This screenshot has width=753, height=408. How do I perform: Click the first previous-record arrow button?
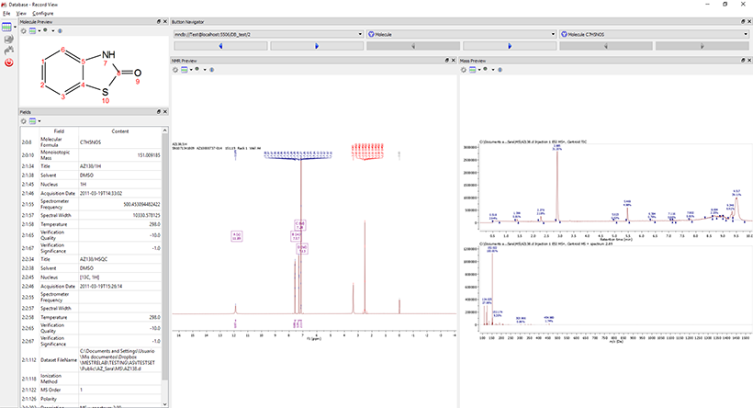click(x=220, y=45)
